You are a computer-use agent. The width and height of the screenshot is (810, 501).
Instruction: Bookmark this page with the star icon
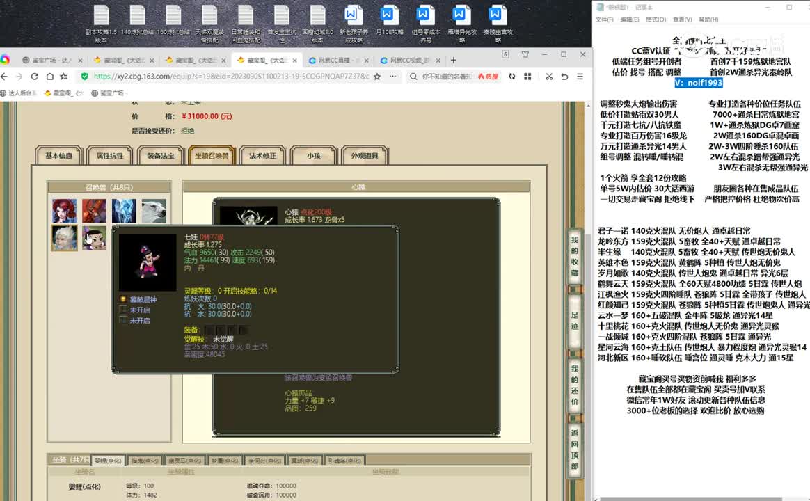click(x=377, y=77)
